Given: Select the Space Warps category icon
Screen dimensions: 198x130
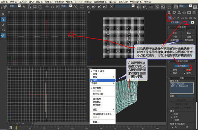Looking at the screenshot, I should 190,18.
